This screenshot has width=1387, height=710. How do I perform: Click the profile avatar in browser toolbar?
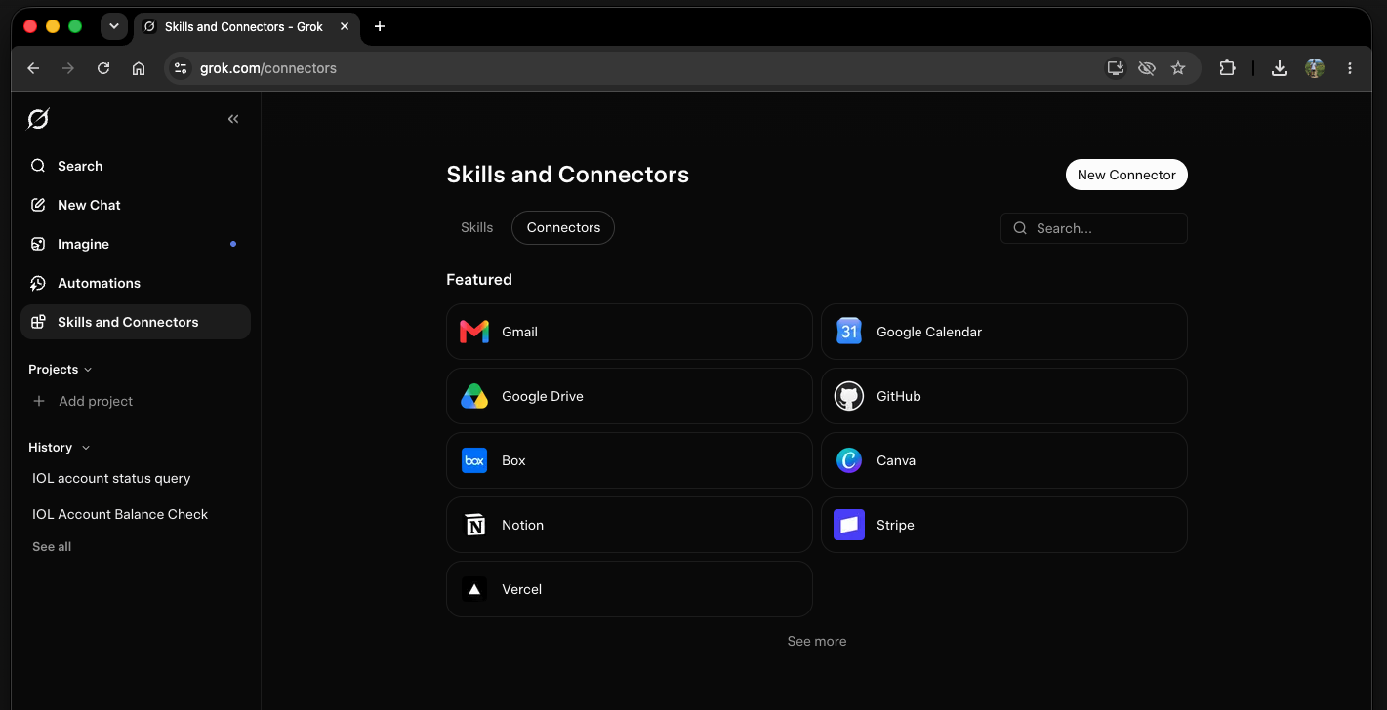coord(1315,68)
